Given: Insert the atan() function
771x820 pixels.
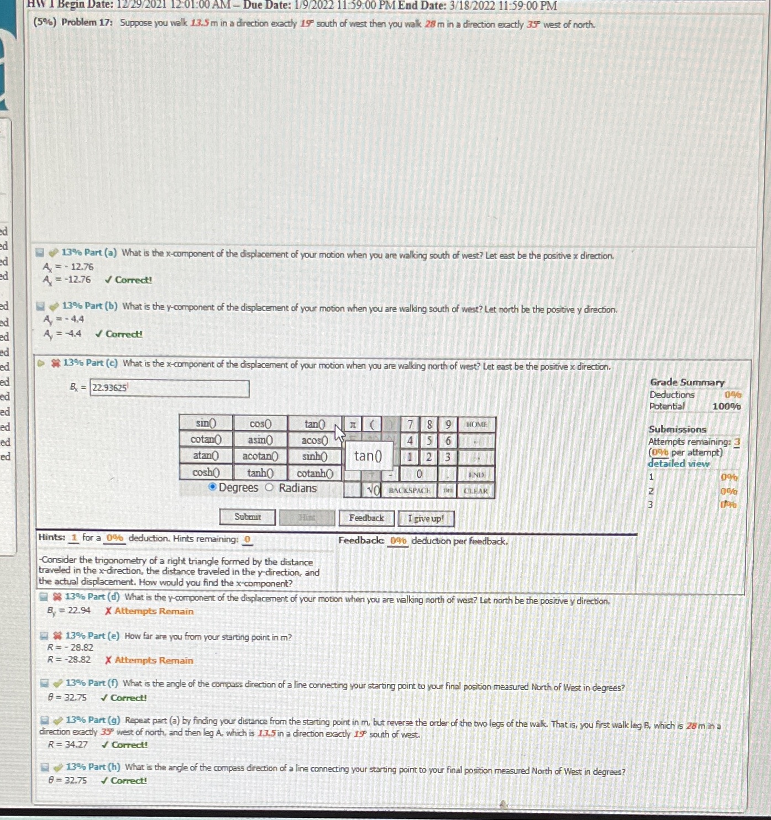Looking at the screenshot, I should pyautogui.click(x=206, y=456).
